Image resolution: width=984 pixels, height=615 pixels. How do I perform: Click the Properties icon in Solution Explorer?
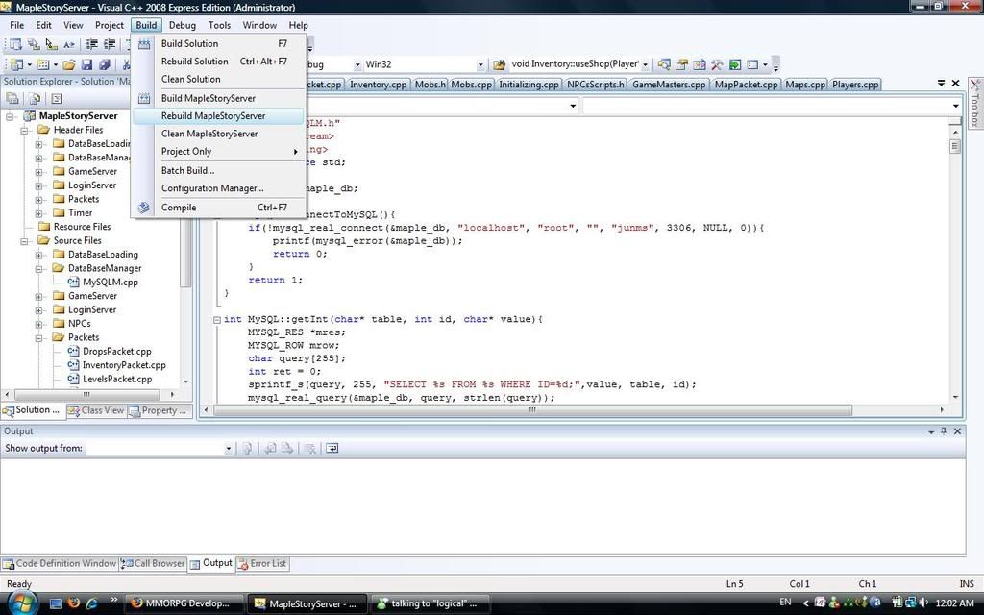click(14, 98)
